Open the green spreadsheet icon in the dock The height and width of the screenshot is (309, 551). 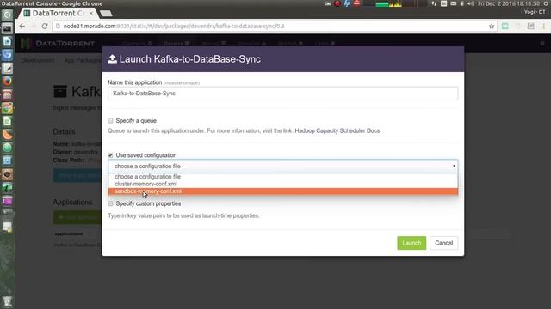click(x=7, y=121)
